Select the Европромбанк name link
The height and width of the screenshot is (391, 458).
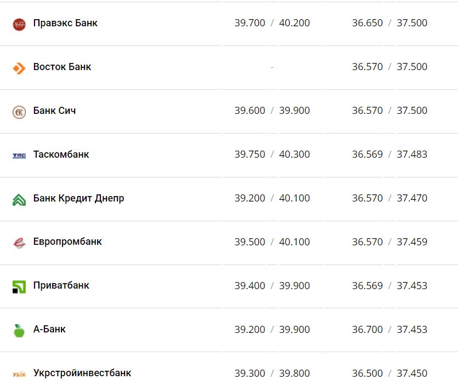[67, 242]
